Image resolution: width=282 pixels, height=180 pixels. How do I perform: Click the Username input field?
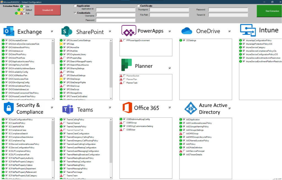click(115, 15)
